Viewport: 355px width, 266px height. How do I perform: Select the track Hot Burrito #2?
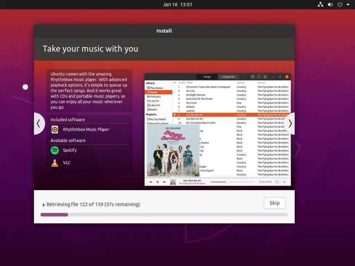coord(231,119)
